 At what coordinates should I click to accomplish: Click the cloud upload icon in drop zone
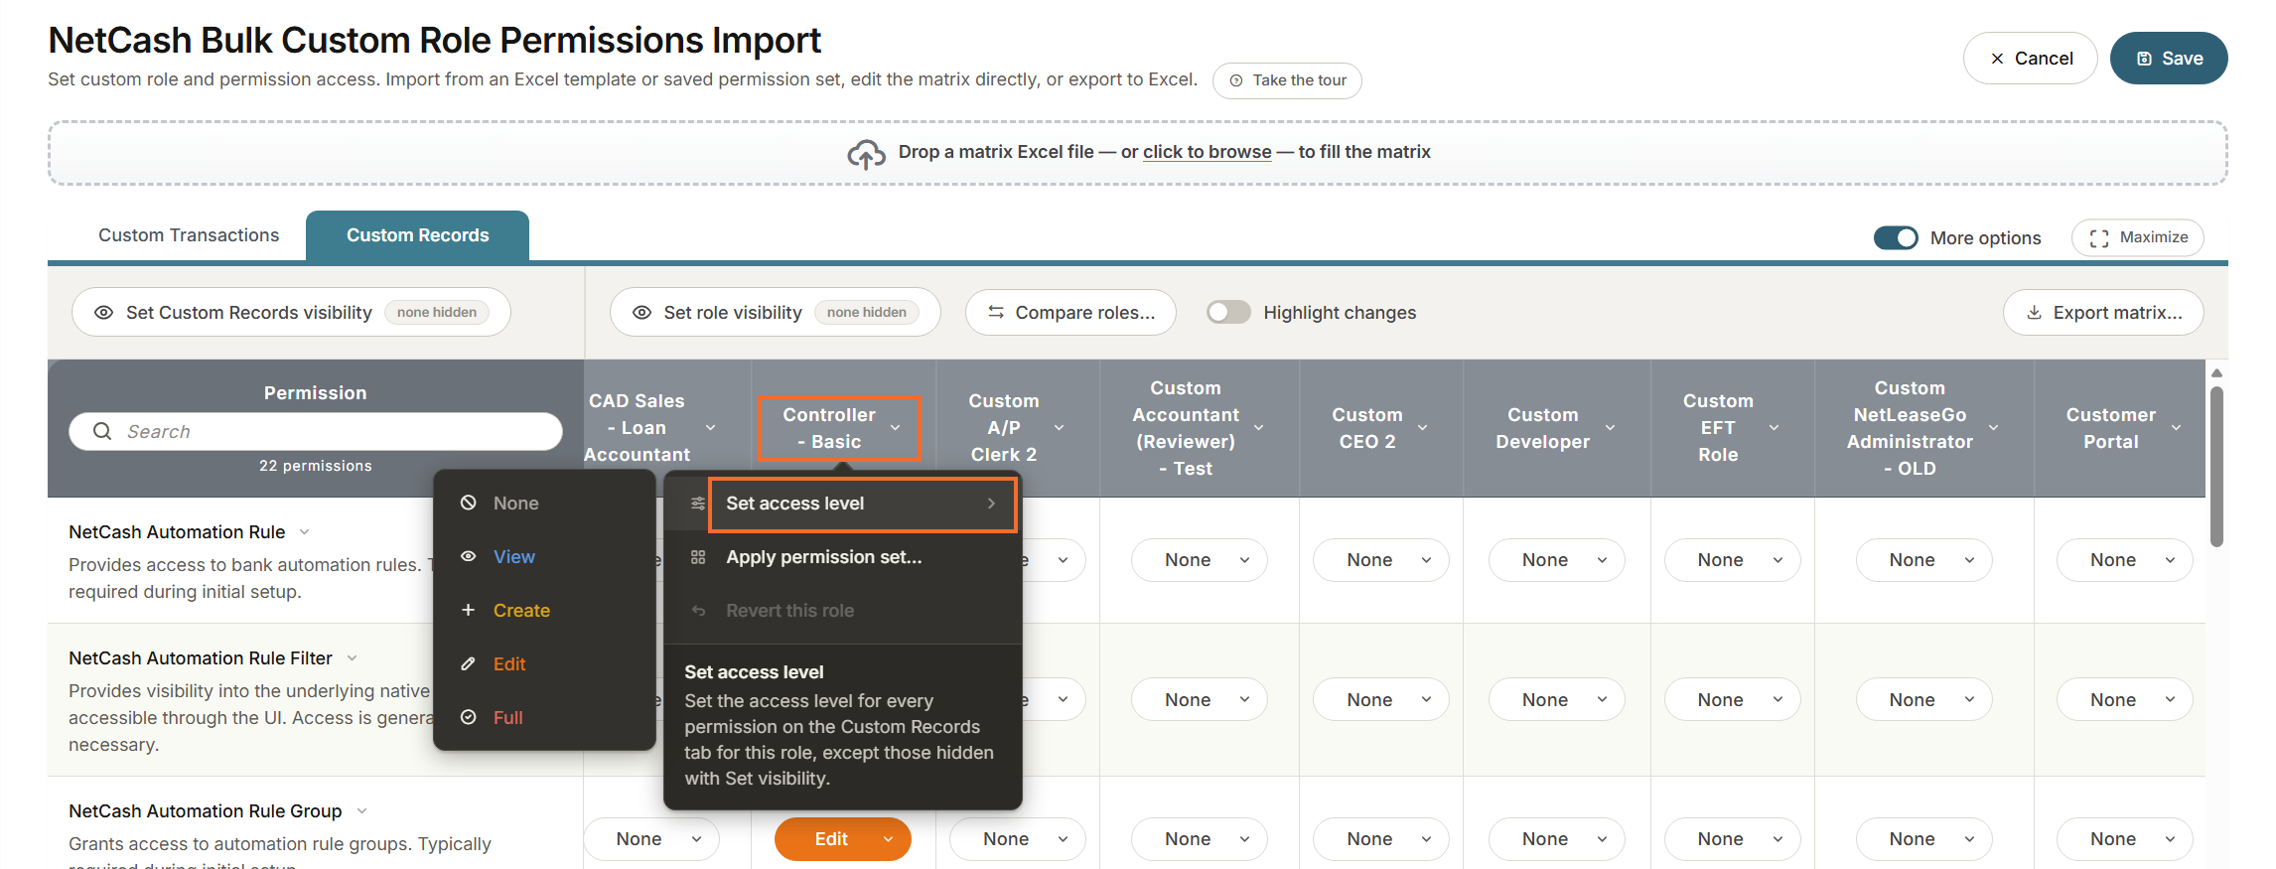(x=866, y=154)
